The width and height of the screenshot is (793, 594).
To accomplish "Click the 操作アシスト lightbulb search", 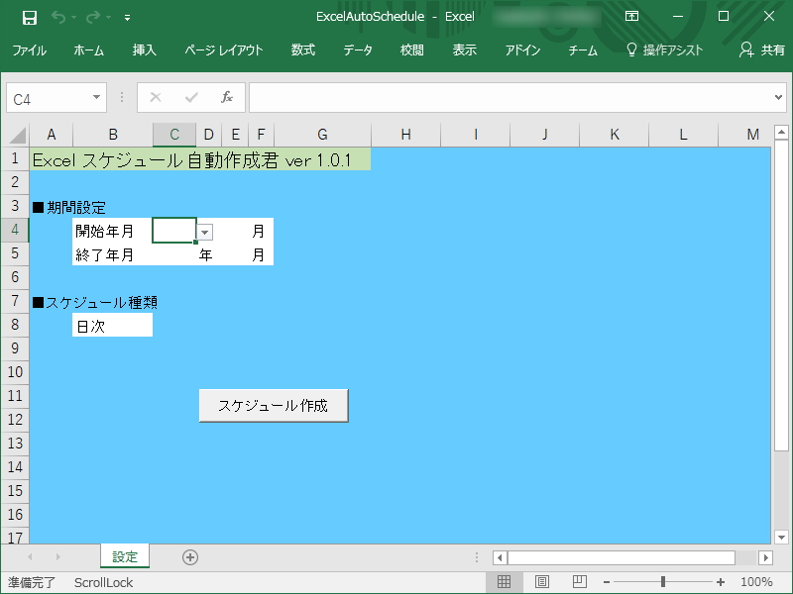I will pos(664,50).
